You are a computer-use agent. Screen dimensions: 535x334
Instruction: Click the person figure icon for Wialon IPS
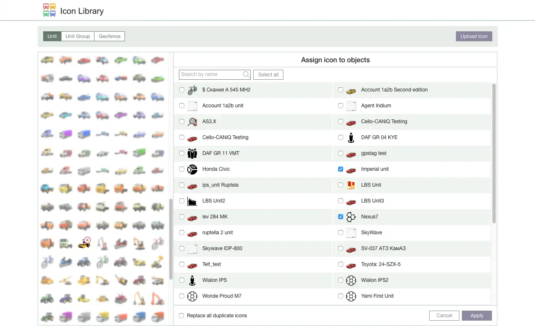point(192,280)
